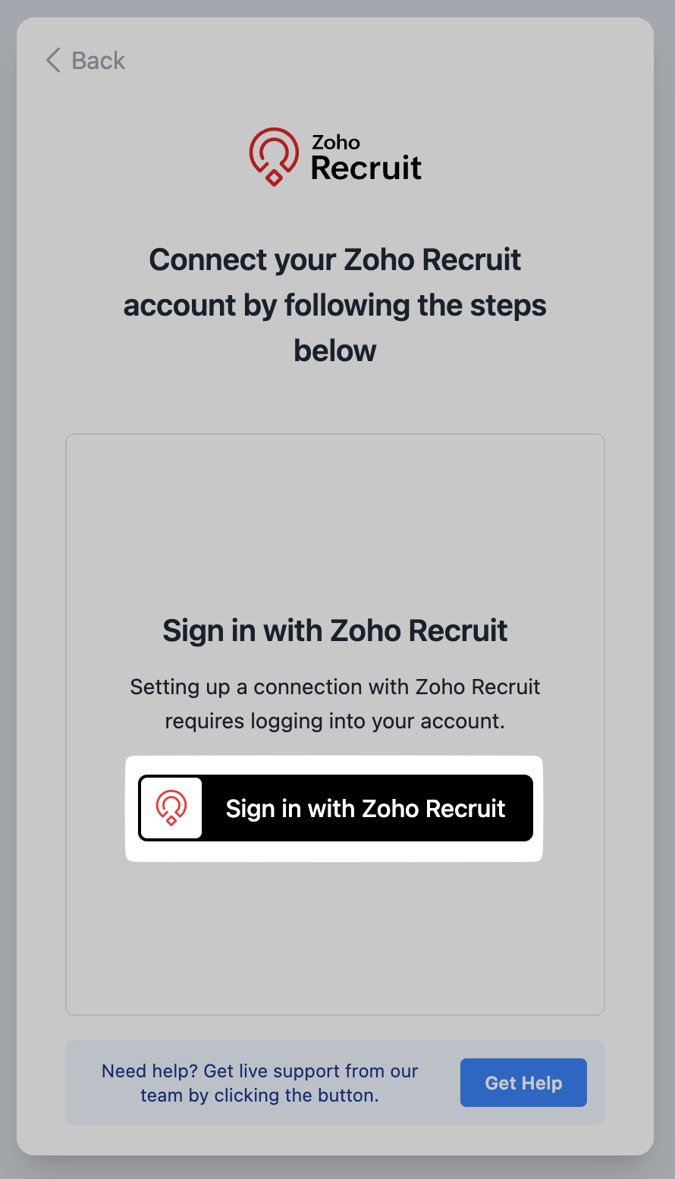Click "requires logging into your account." text
This screenshot has height=1179, width=675.
click(x=334, y=722)
